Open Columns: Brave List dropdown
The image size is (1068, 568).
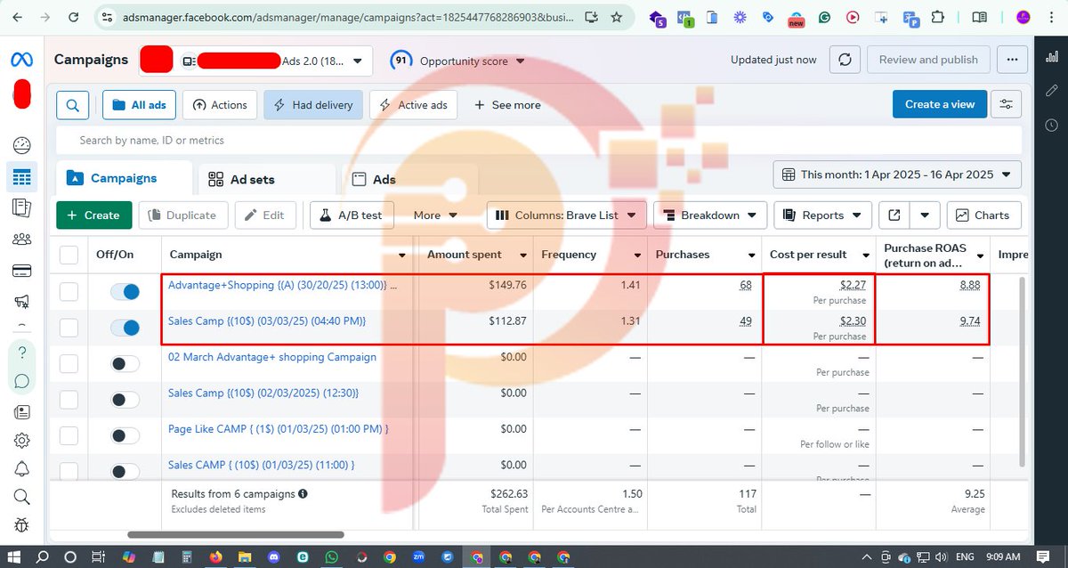[566, 215]
